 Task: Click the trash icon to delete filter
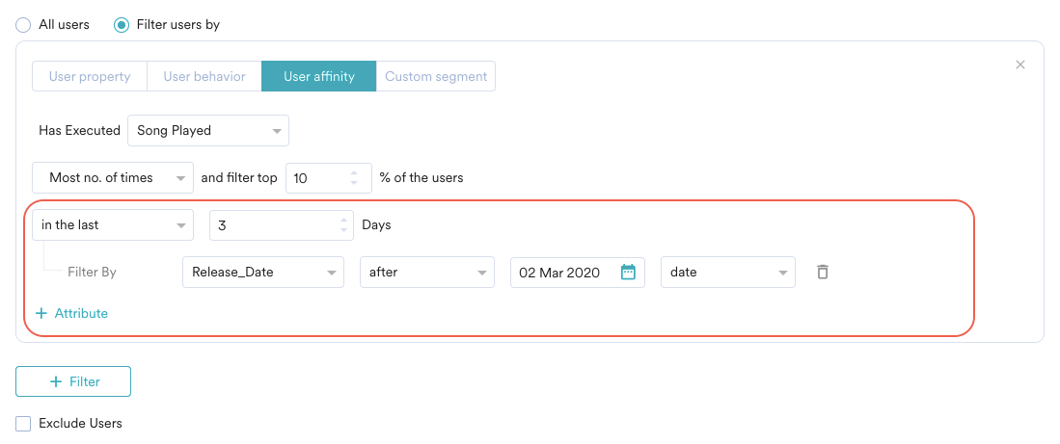tap(823, 273)
